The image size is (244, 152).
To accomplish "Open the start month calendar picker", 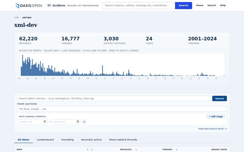I will click(x=45, y=122).
